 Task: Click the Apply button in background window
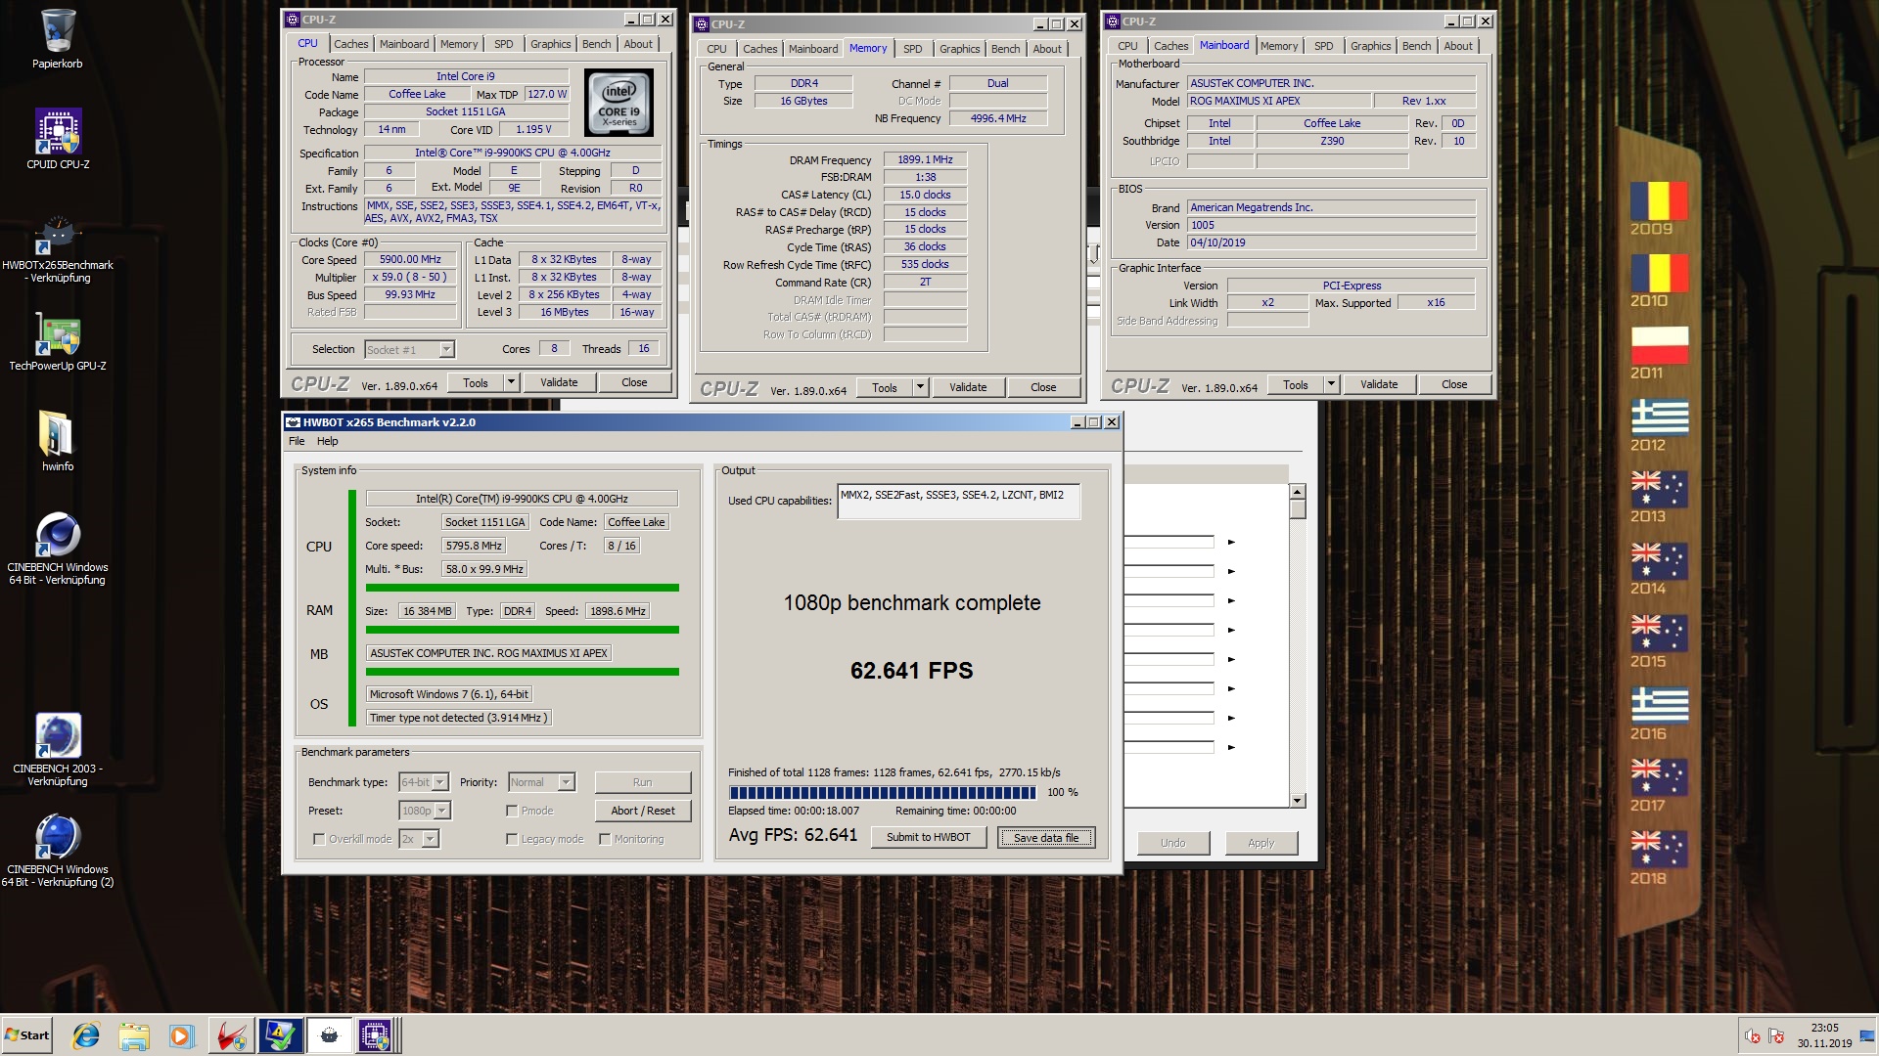tap(1261, 843)
